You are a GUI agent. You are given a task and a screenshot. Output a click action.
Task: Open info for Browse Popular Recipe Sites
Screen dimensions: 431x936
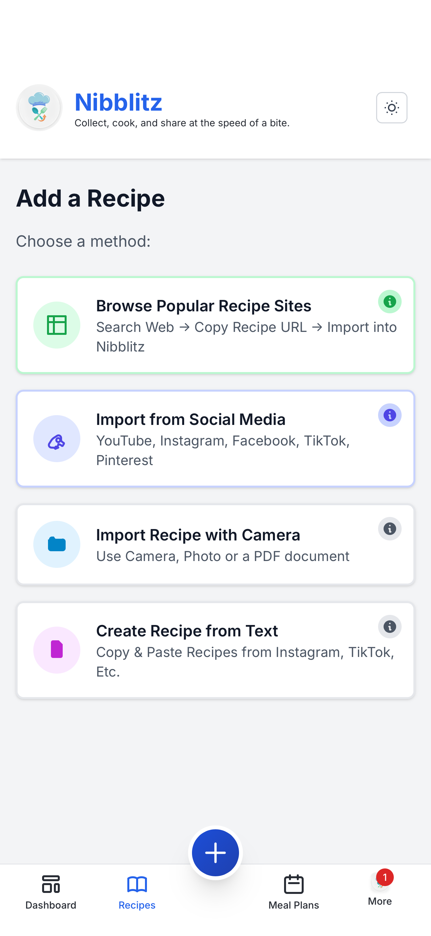click(390, 301)
